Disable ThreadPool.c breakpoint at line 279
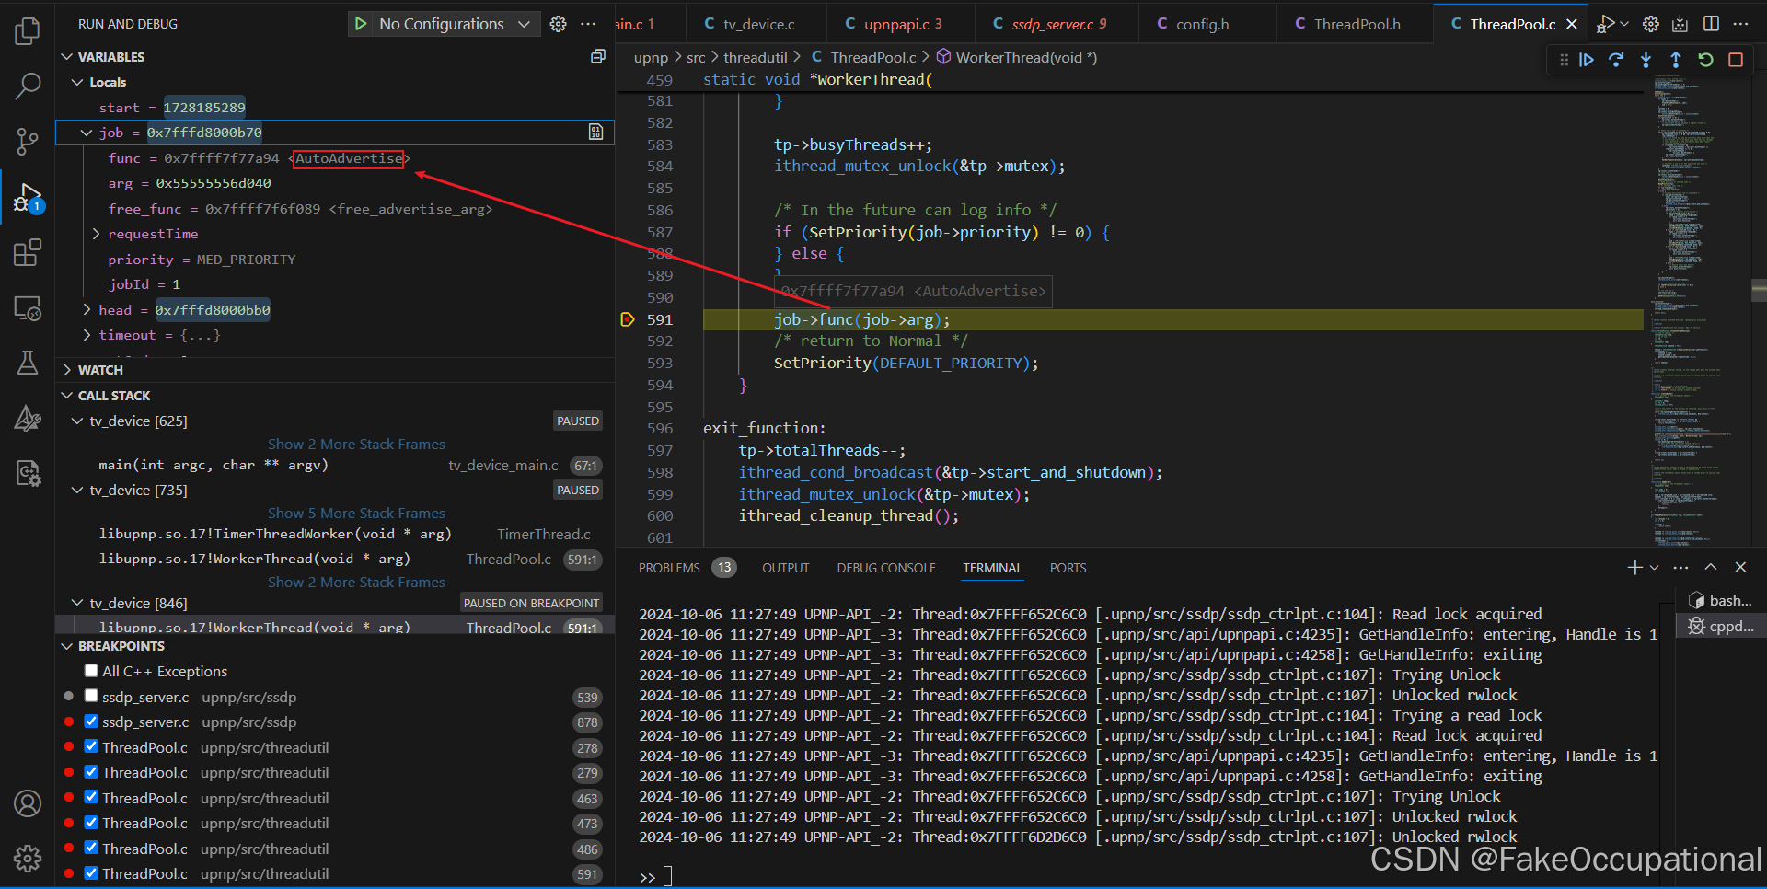Viewport: 1767px width, 889px height. click(91, 772)
